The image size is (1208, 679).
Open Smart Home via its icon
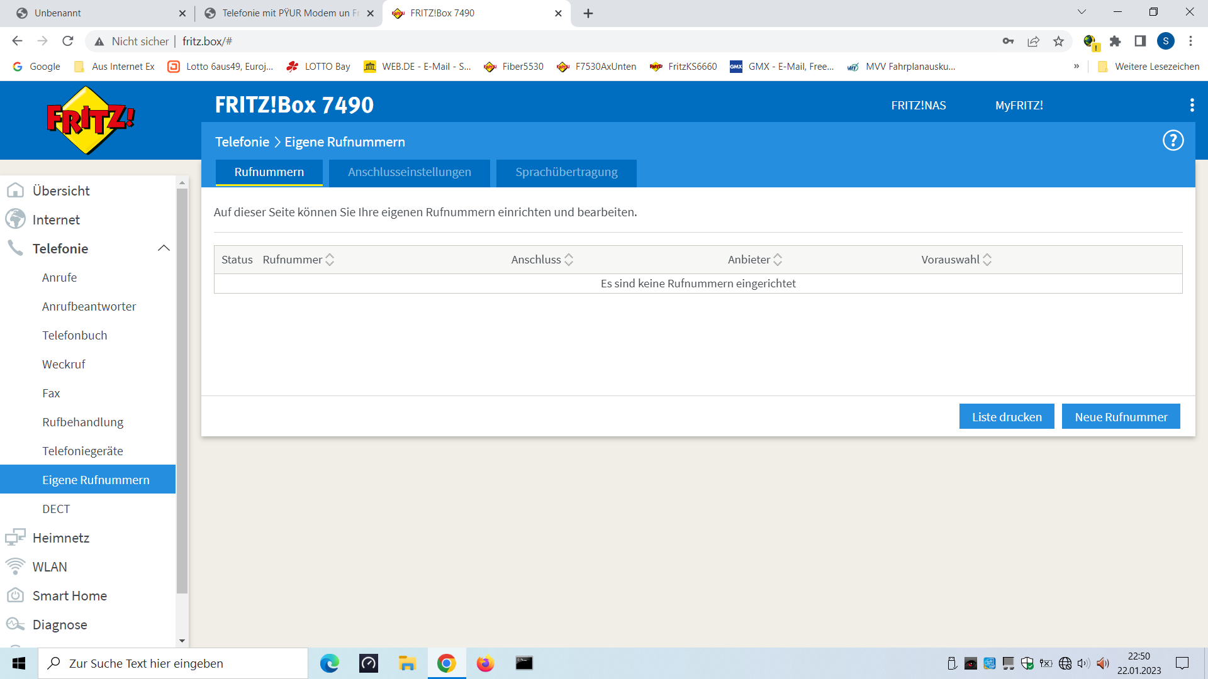coord(15,595)
